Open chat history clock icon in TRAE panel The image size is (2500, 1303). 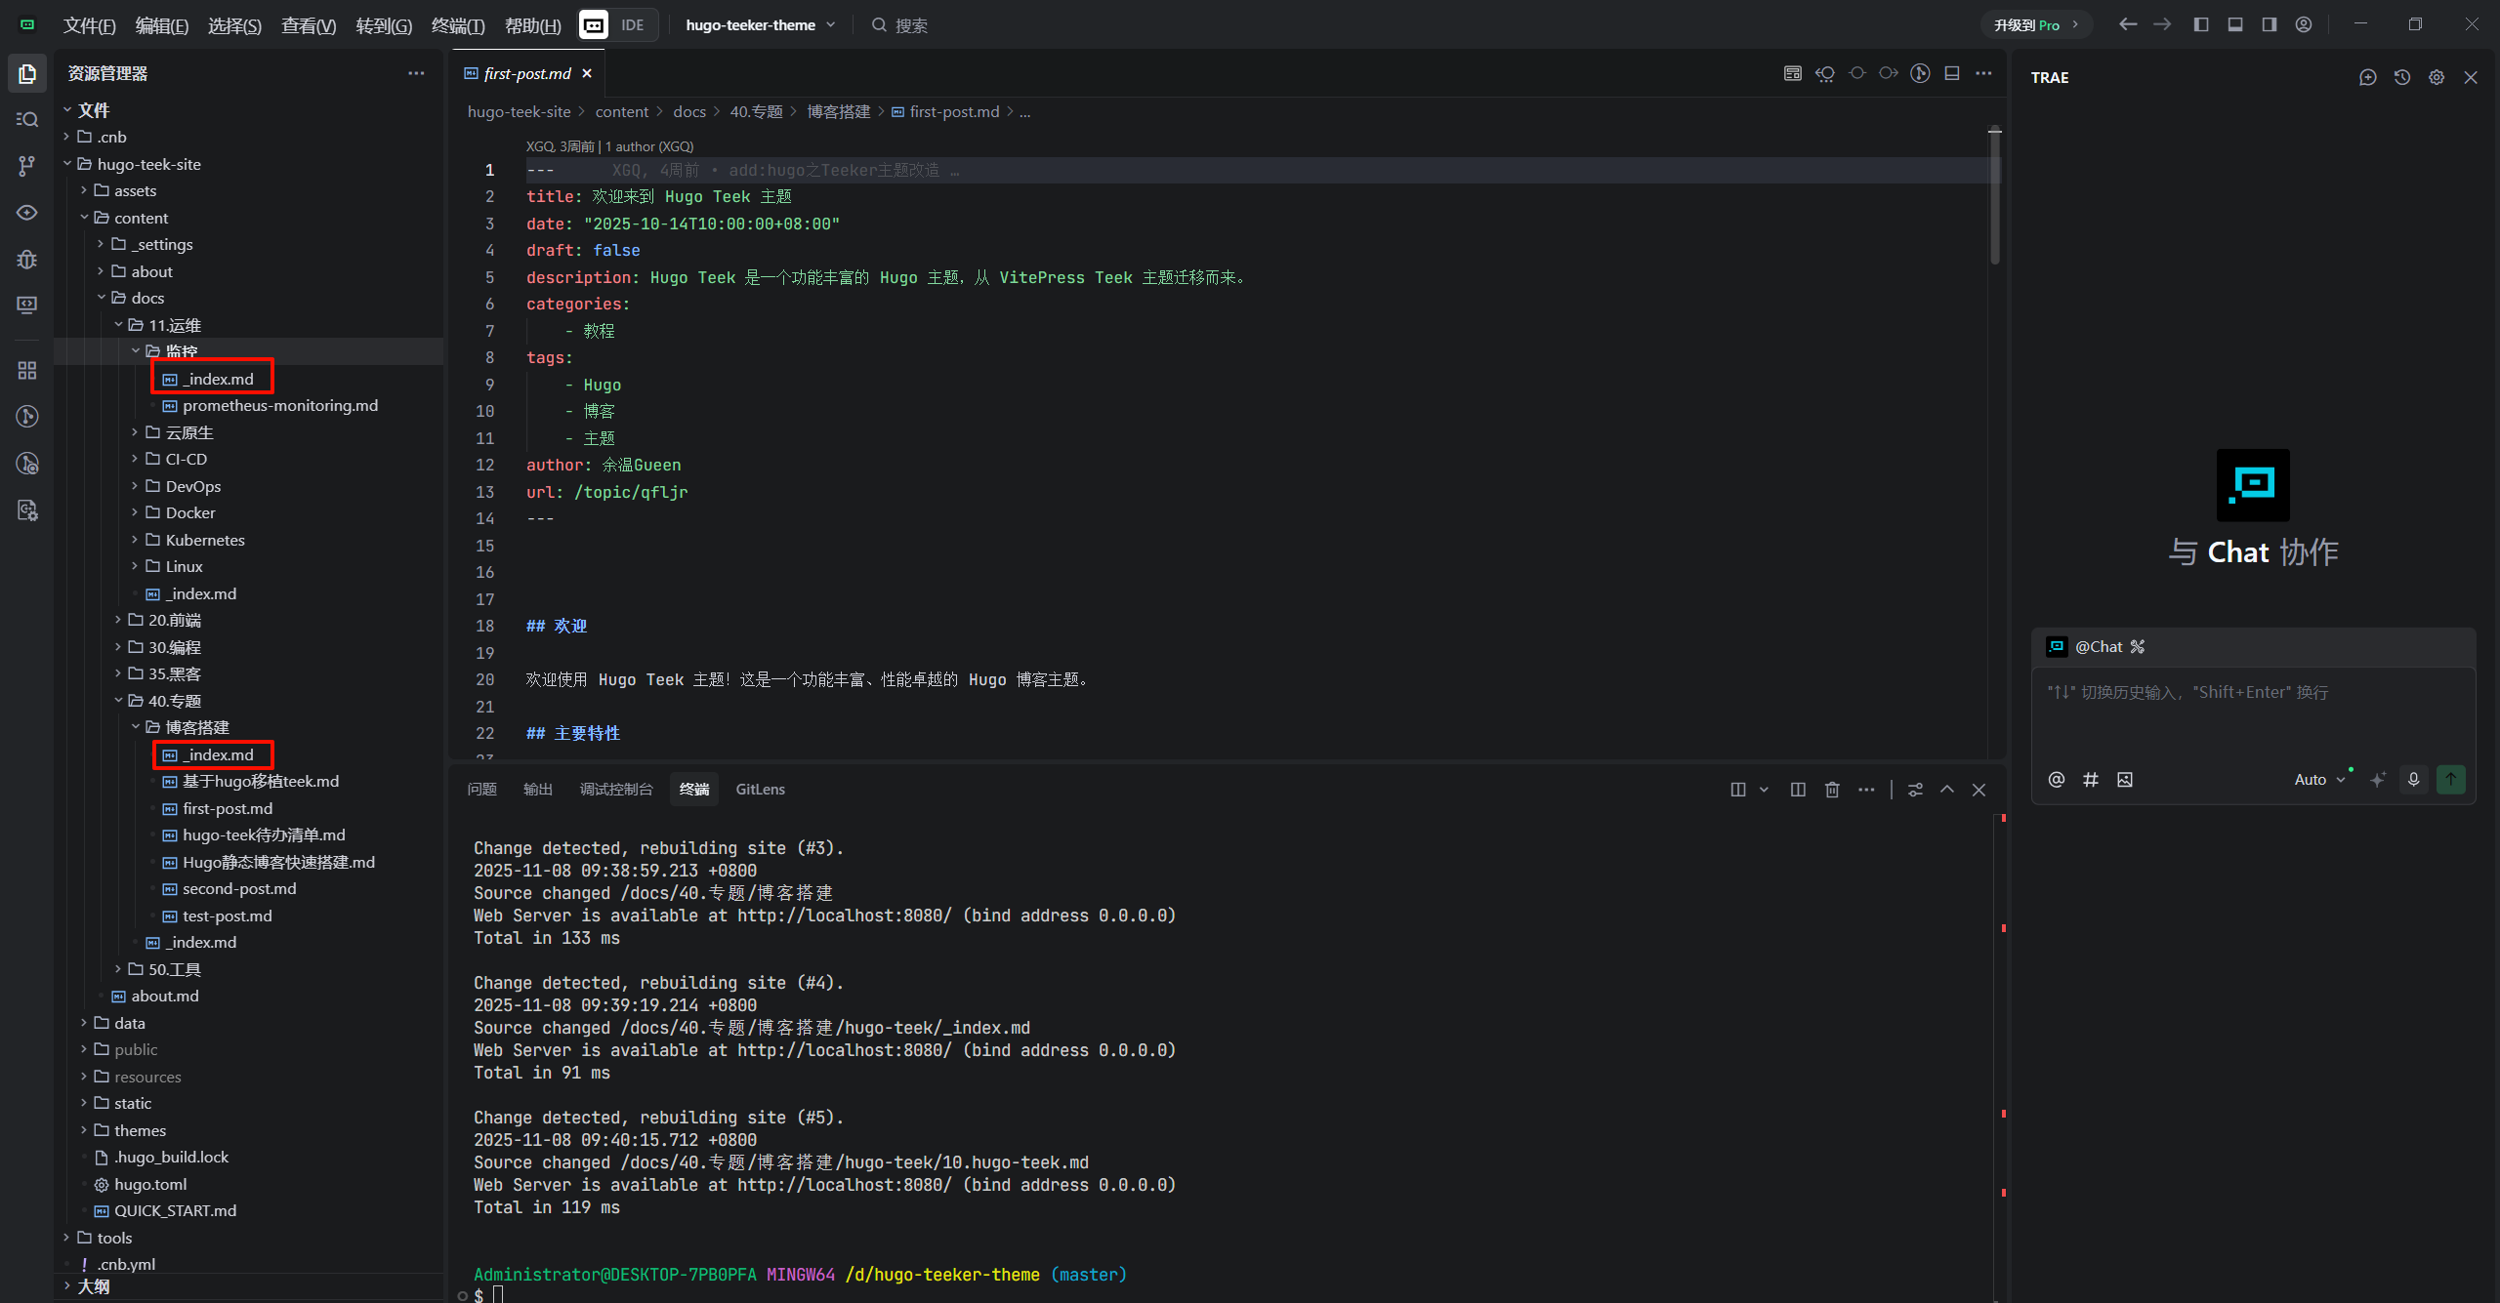(x=2402, y=77)
